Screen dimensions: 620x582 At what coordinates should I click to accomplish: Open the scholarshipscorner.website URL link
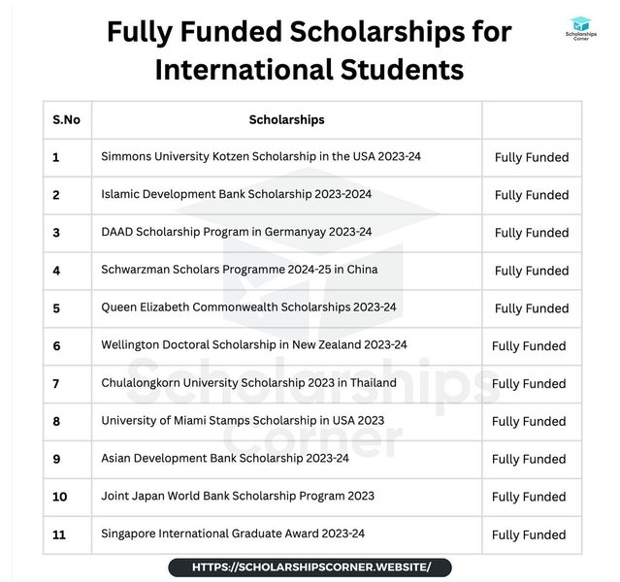tap(310, 566)
